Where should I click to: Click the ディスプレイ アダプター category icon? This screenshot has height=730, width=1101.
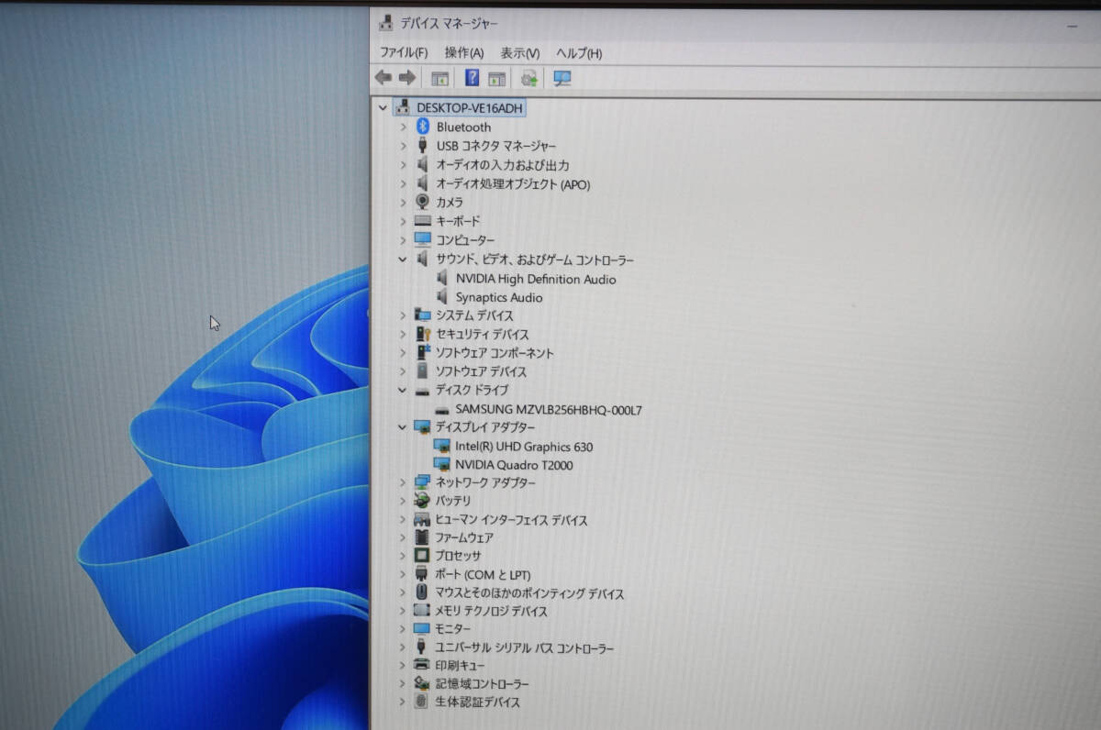coord(423,427)
